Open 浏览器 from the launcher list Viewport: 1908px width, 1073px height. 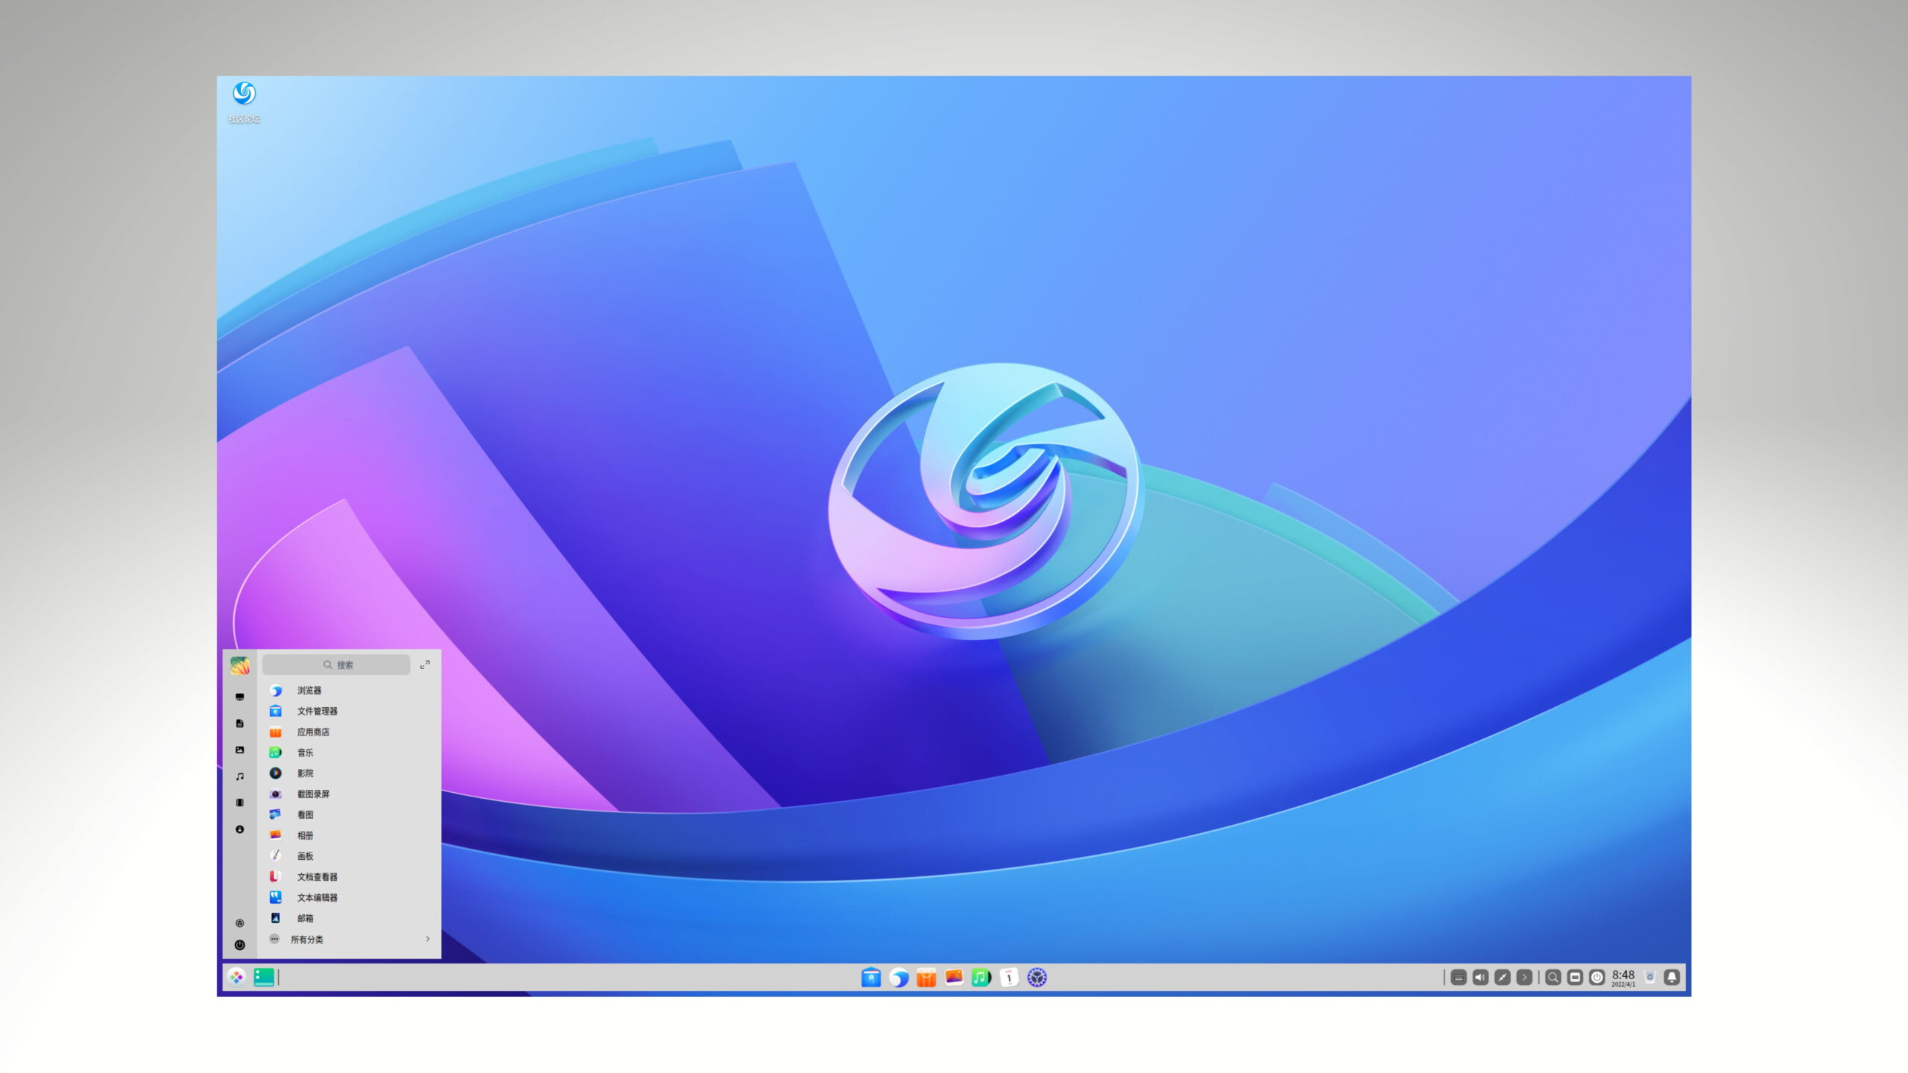(348, 690)
